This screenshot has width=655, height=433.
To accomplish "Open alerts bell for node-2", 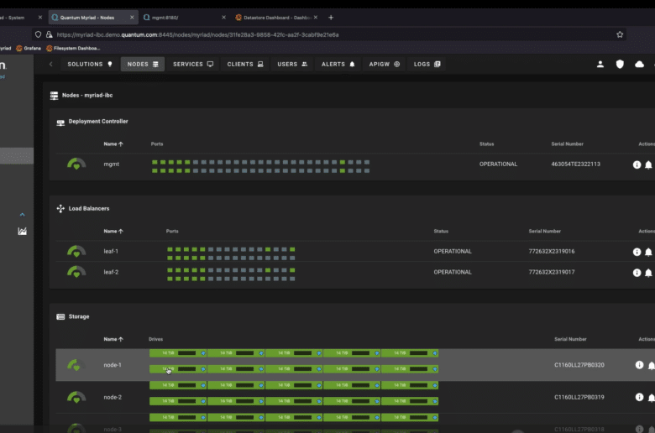I will [x=652, y=398].
